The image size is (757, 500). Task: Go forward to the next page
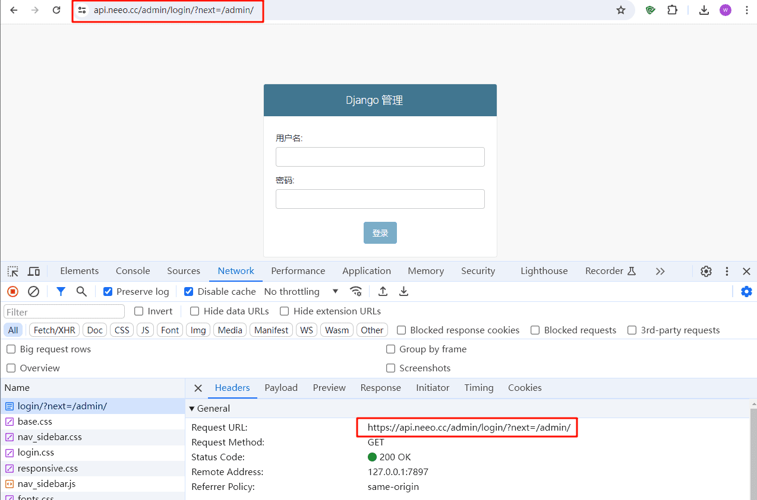tap(35, 10)
